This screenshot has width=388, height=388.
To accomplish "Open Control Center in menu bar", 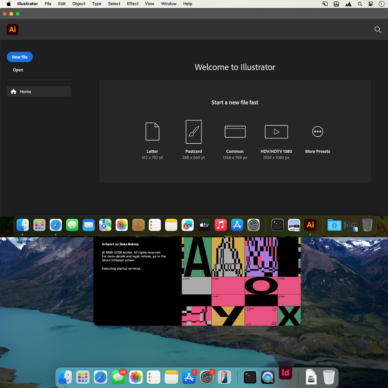I will [371, 4].
